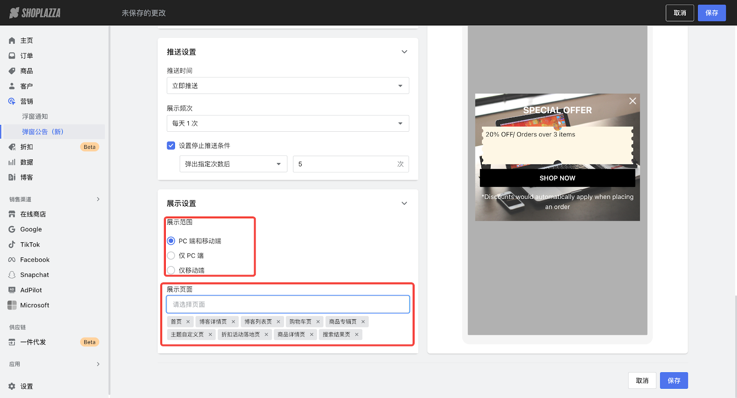Click the Beta badge next to 一件代发
Image resolution: width=737 pixels, height=398 pixels.
pos(90,342)
